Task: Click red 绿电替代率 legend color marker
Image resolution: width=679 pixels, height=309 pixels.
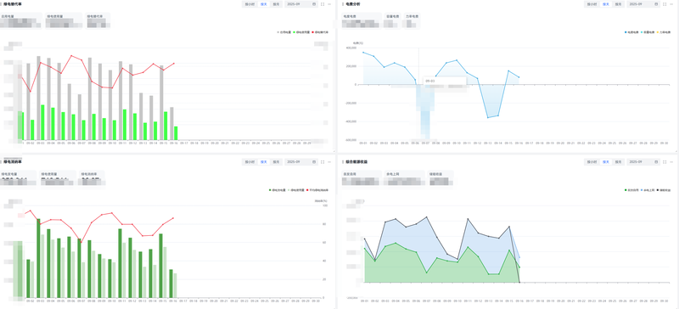Action: point(312,32)
